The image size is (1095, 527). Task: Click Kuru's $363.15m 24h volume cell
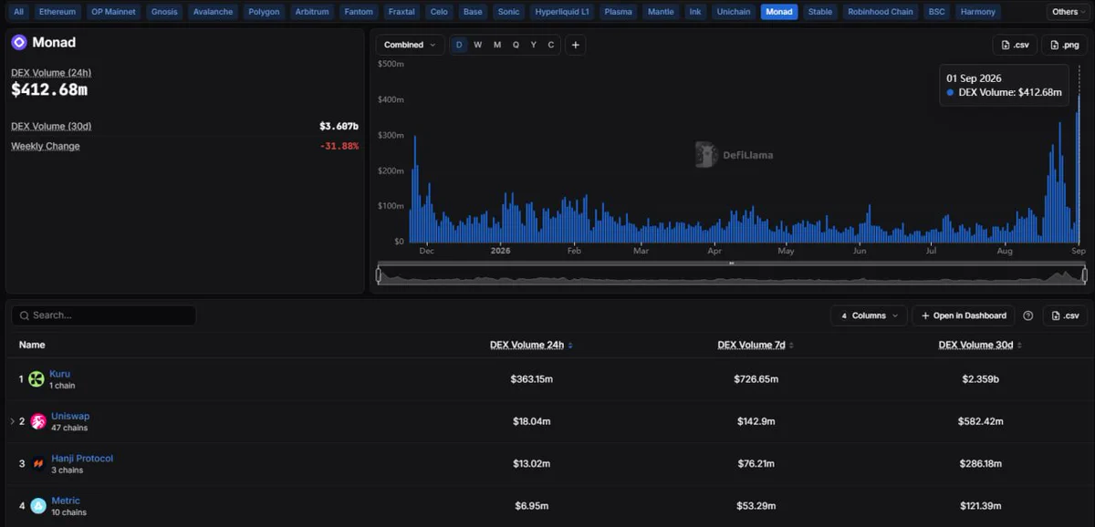pyautogui.click(x=531, y=378)
